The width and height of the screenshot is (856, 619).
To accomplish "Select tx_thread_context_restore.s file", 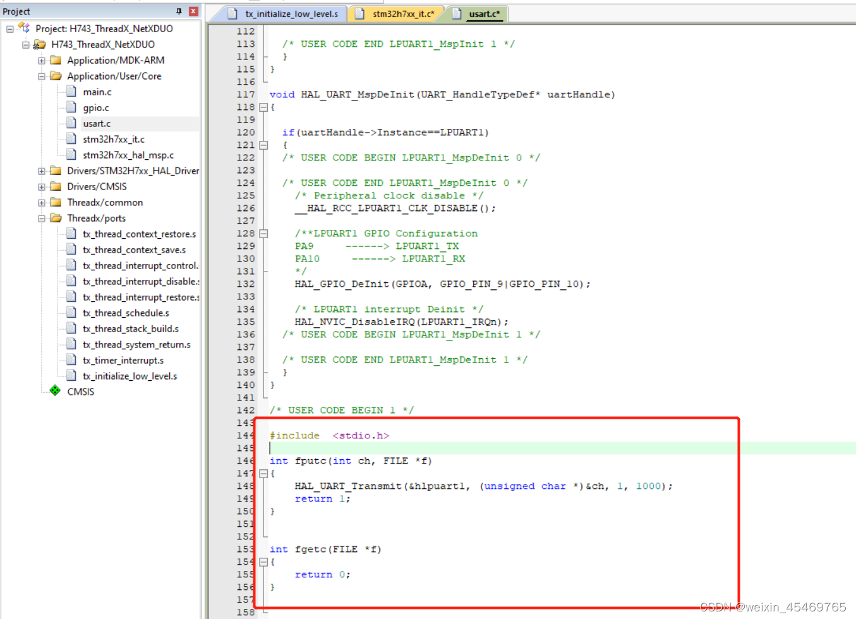I will [x=140, y=234].
